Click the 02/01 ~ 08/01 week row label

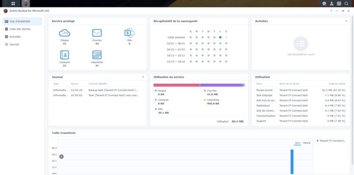coord(176,43)
